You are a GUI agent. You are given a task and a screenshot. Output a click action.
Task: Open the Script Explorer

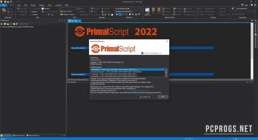coord(147,12)
